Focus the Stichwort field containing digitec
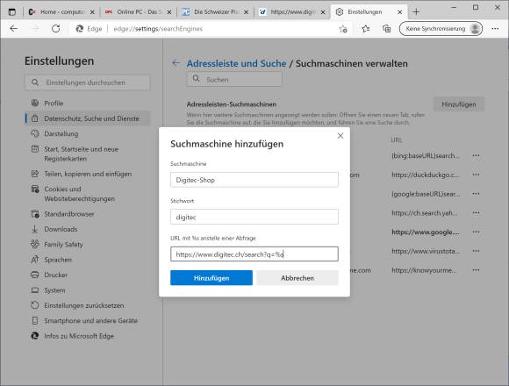The height and width of the screenshot is (386, 509). tap(254, 217)
